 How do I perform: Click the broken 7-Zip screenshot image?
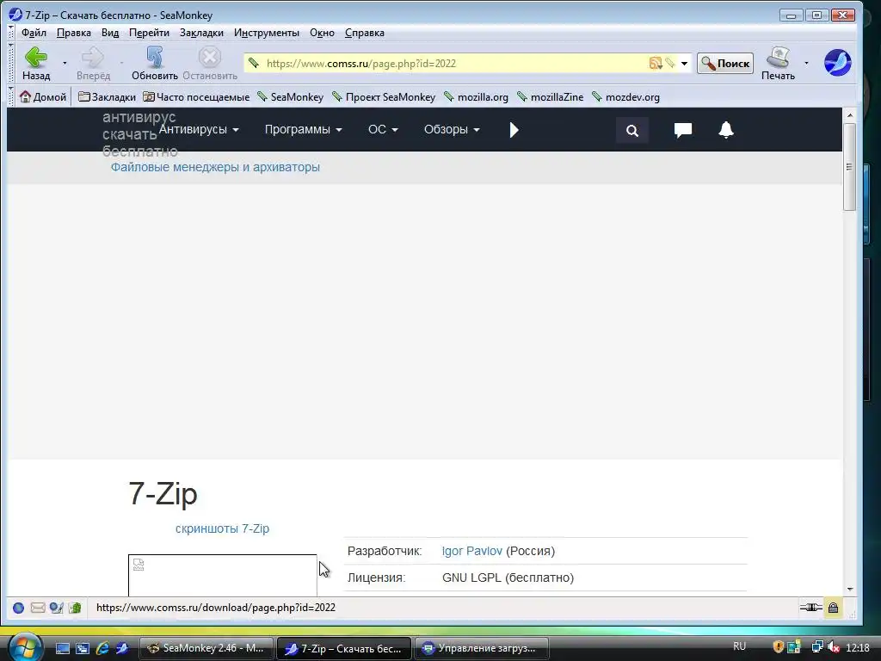pos(223,576)
